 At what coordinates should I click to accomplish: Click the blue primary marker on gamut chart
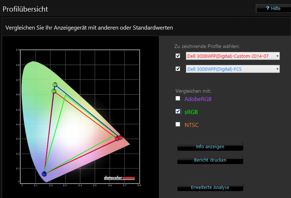[44, 174]
